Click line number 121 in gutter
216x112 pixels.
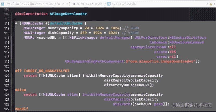click(x=7, y=71)
